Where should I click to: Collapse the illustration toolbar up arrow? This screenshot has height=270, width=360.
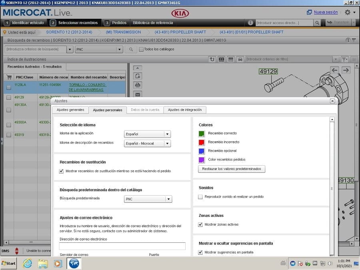(x=138, y=68)
